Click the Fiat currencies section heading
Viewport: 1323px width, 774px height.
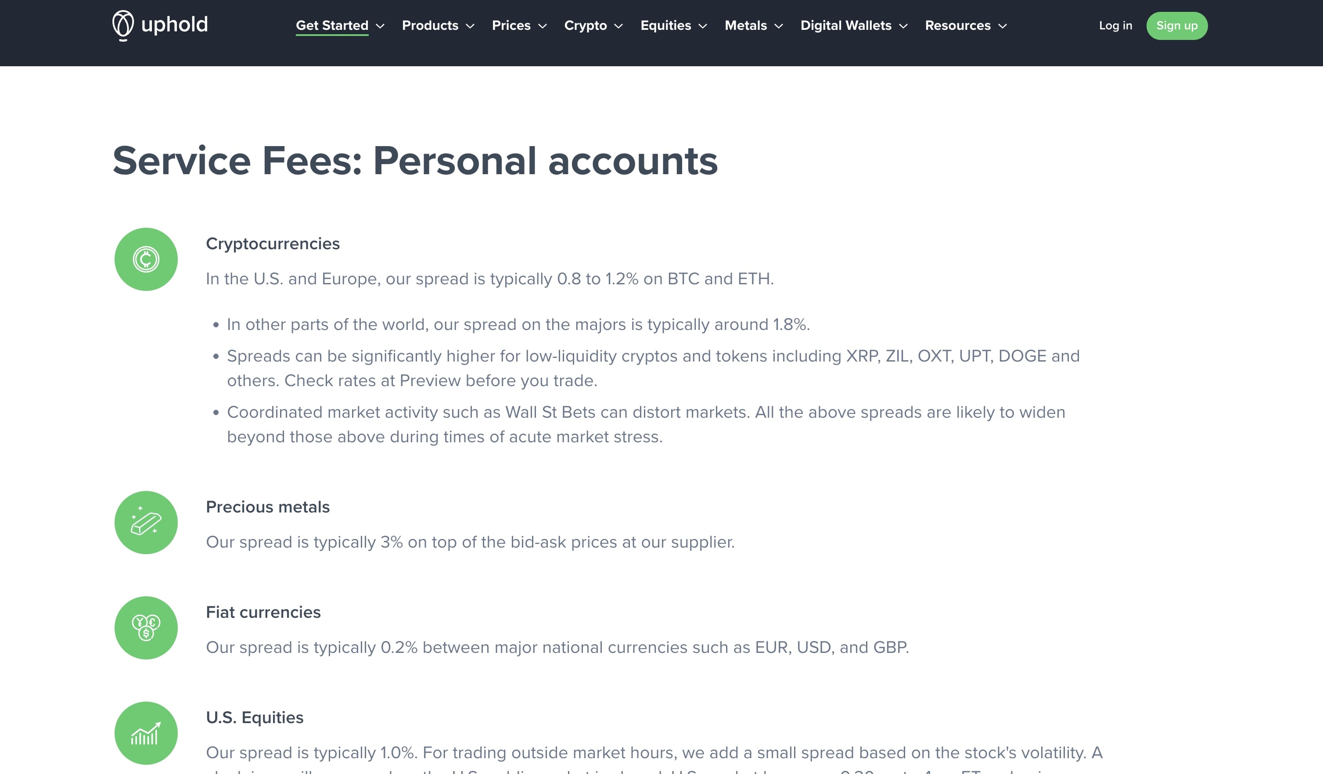coord(263,612)
